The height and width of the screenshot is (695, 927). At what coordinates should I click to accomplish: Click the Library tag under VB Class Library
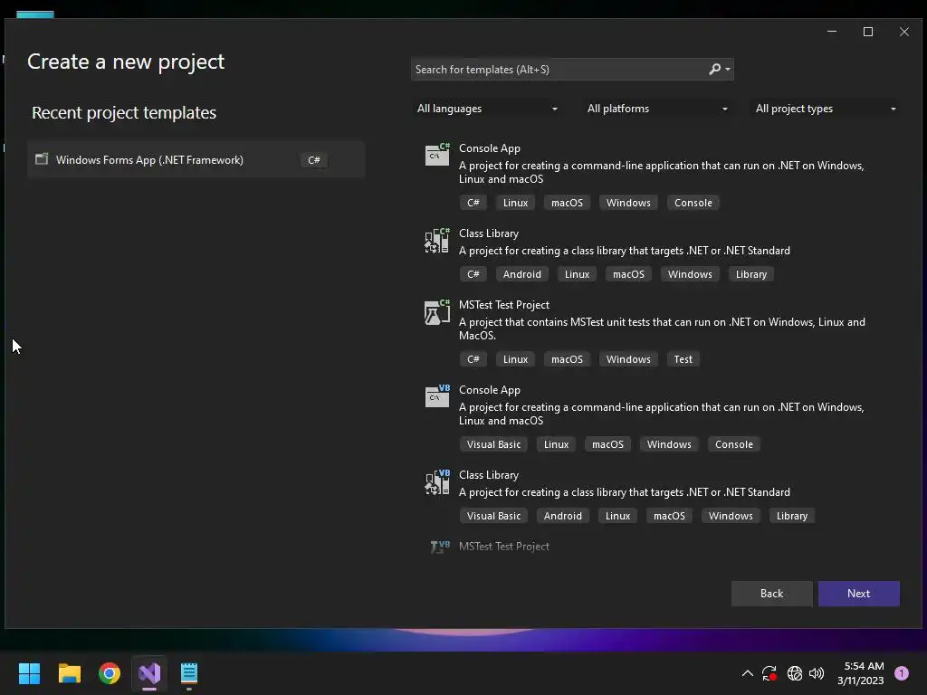pyautogui.click(x=791, y=516)
